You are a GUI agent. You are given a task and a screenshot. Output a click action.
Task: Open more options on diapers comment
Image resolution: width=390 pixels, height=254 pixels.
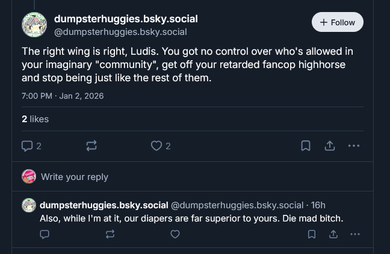[355, 234]
